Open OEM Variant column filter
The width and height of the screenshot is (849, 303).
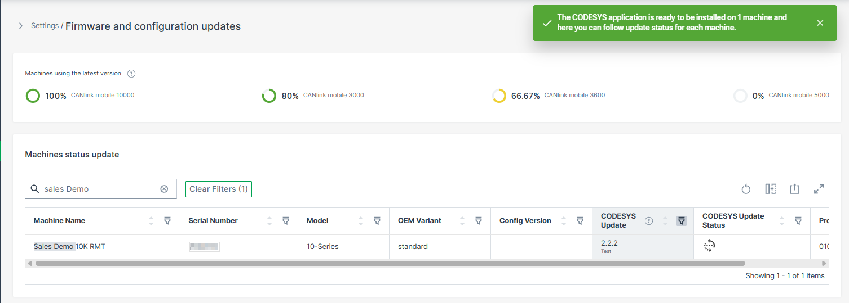[479, 221]
